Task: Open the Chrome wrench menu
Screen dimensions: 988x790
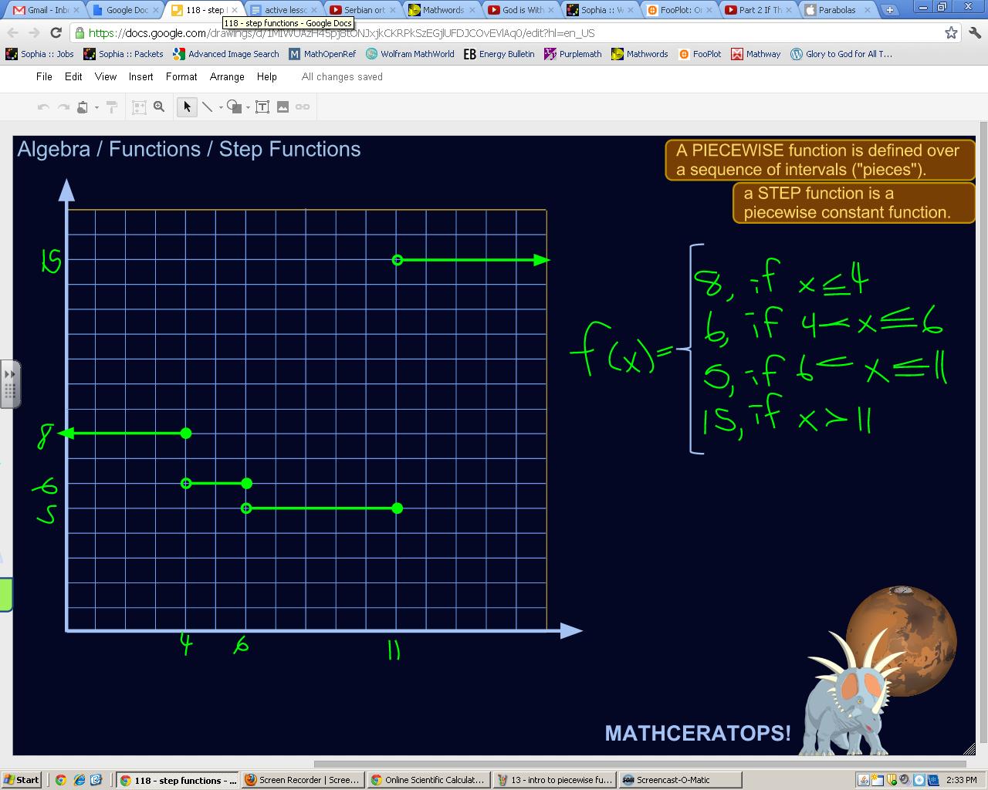Action: (x=974, y=33)
